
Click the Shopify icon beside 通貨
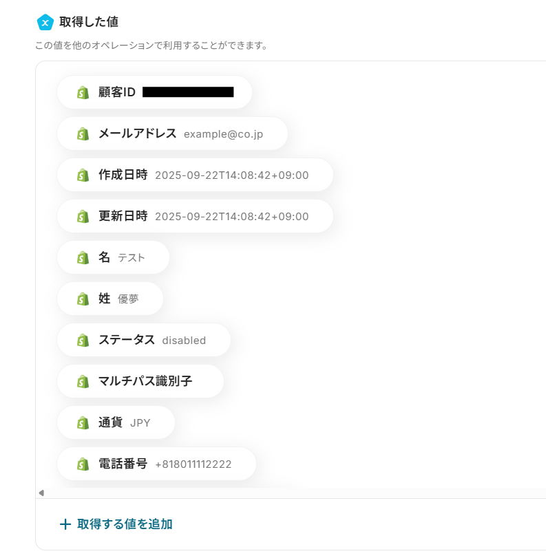pyautogui.click(x=83, y=422)
